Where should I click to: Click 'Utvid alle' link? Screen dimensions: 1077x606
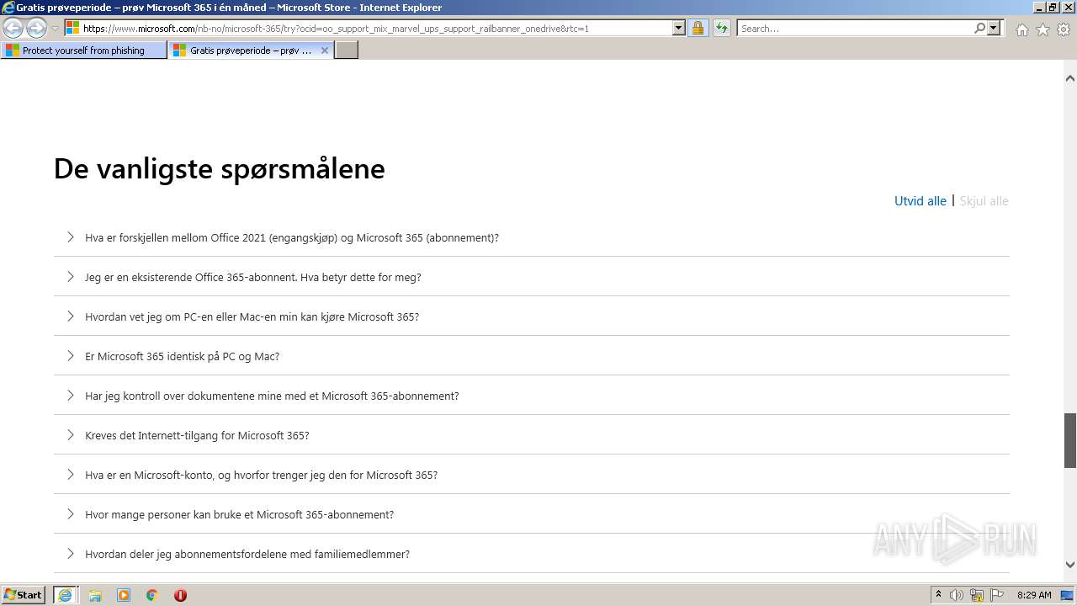click(920, 201)
